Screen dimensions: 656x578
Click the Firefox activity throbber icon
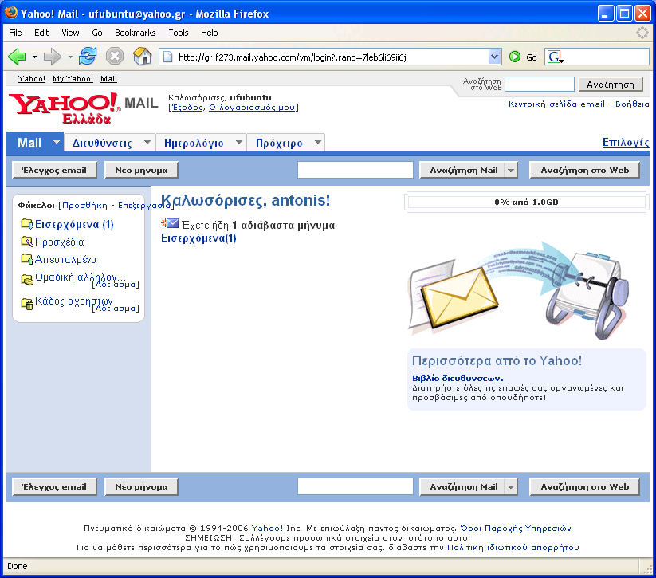pos(642,33)
